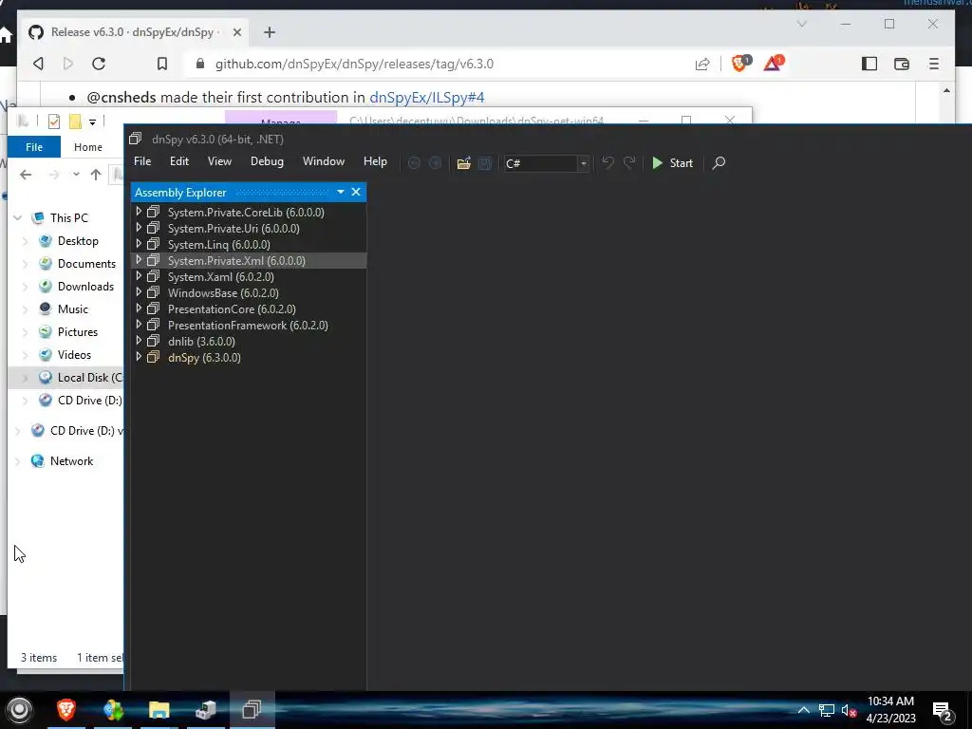Click the System.Xaml assembly icon
972x729 pixels.
[153, 276]
